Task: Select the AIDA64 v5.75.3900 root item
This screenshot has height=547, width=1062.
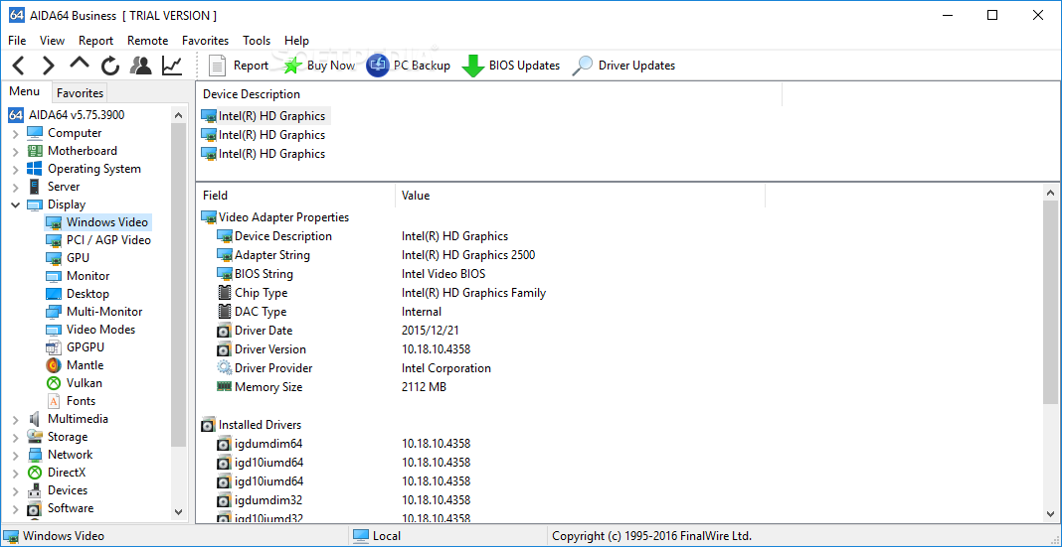Action: (x=67, y=115)
